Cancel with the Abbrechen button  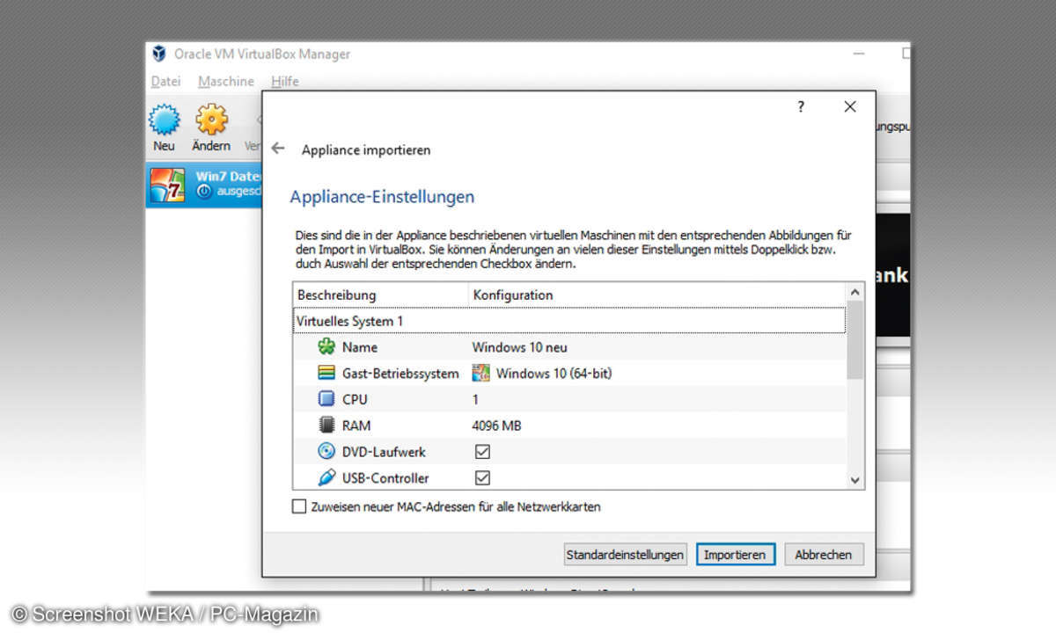point(824,555)
